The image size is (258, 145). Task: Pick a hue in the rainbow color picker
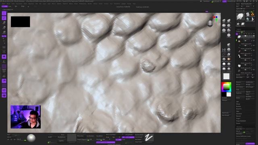226,87
